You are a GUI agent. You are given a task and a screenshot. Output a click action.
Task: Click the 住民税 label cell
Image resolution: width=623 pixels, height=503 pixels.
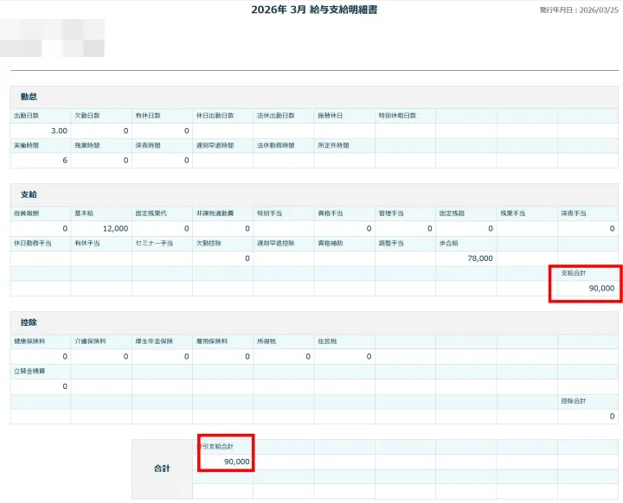point(325,341)
